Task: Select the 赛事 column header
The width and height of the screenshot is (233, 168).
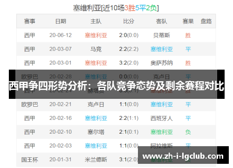Action: click(30, 21)
